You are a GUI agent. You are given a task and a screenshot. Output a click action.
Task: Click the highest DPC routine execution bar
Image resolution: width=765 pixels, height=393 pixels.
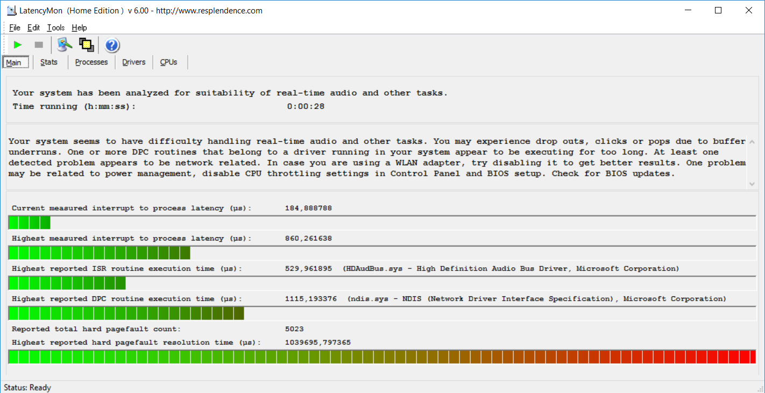click(382, 314)
